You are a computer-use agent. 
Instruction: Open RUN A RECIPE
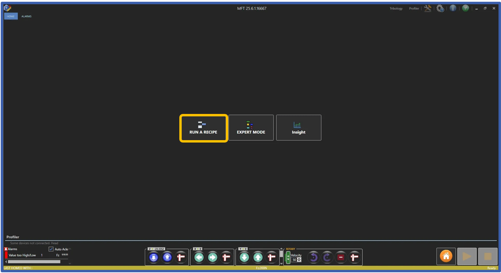204,128
